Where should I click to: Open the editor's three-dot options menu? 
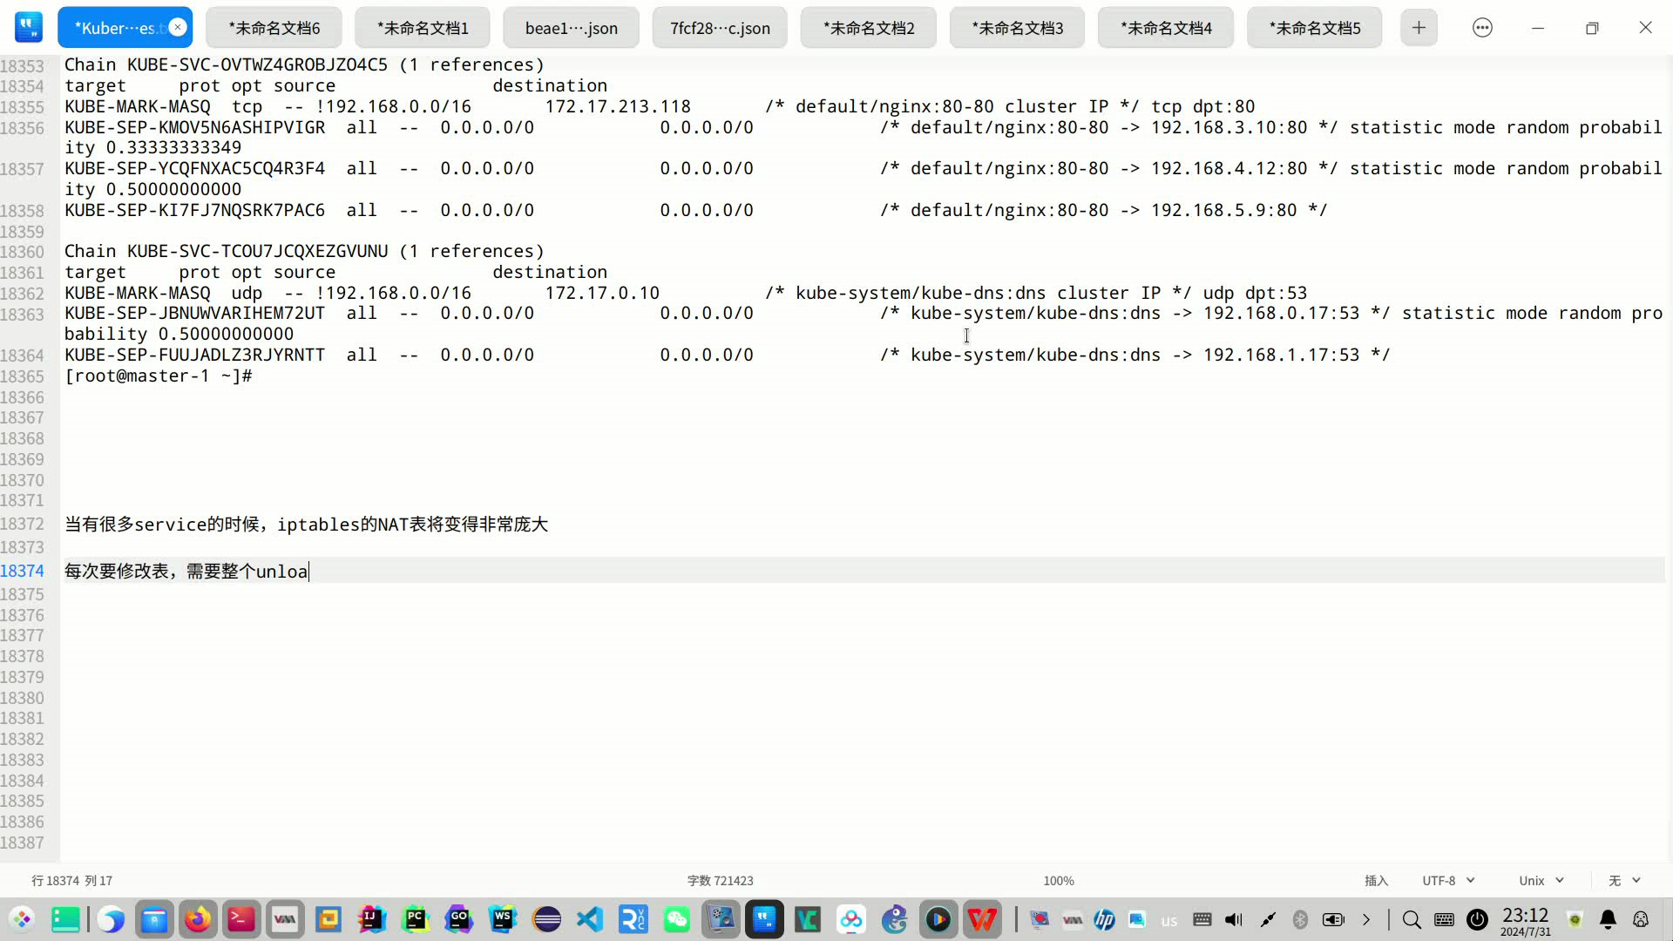pos(1482,28)
